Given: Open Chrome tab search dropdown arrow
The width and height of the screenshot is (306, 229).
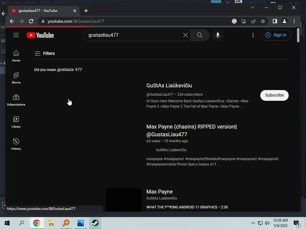Looking at the screenshot, I should (252, 7).
